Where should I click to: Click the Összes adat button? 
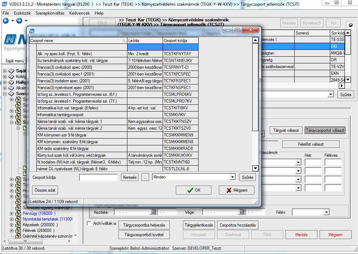(x=45, y=190)
